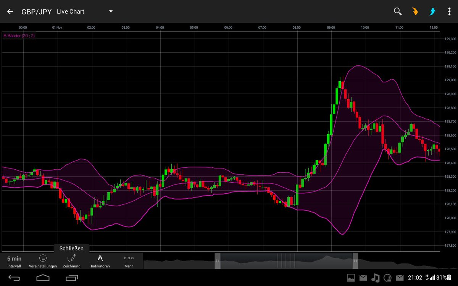This screenshot has width=458, height=286.
Task: Open Voreinstellungen presets
Action: pyautogui.click(x=43, y=261)
